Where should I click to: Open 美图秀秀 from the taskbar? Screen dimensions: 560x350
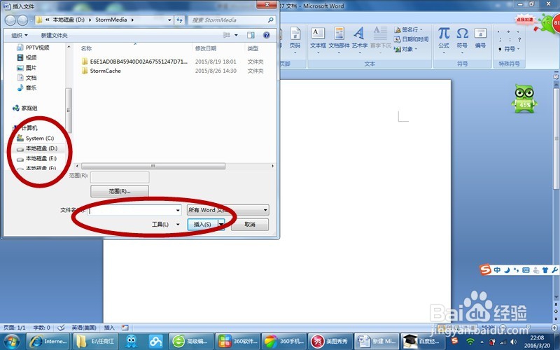click(330, 342)
